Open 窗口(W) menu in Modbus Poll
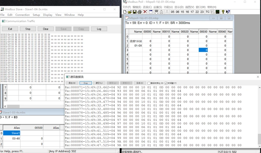 (x=201, y=7)
